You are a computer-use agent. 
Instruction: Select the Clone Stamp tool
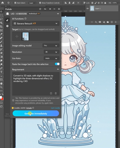coord(1,46)
